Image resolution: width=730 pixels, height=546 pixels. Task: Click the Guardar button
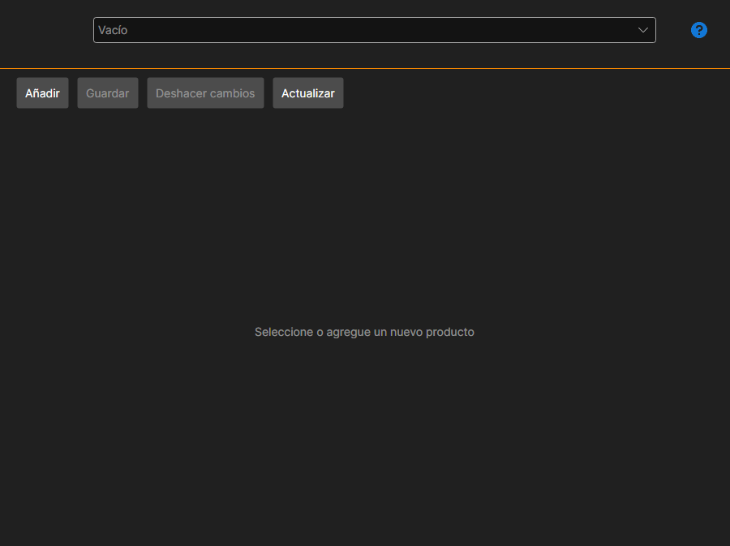(108, 93)
